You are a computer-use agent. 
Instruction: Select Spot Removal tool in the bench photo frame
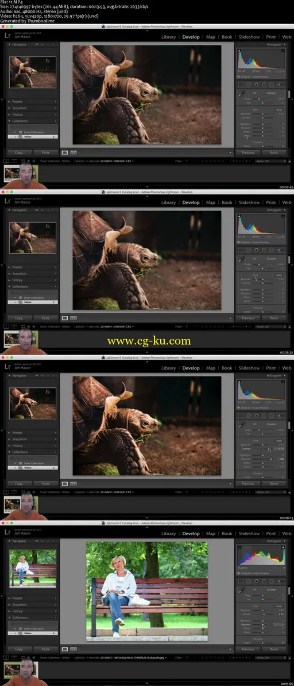coord(249,581)
